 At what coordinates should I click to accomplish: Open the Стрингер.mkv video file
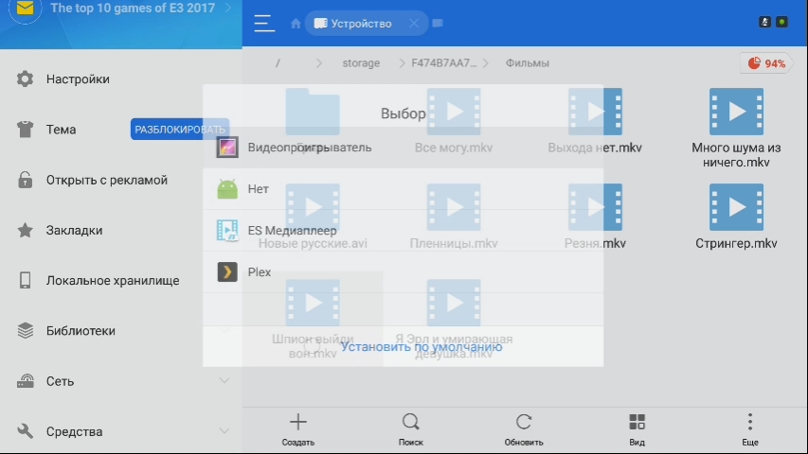[x=736, y=218]
